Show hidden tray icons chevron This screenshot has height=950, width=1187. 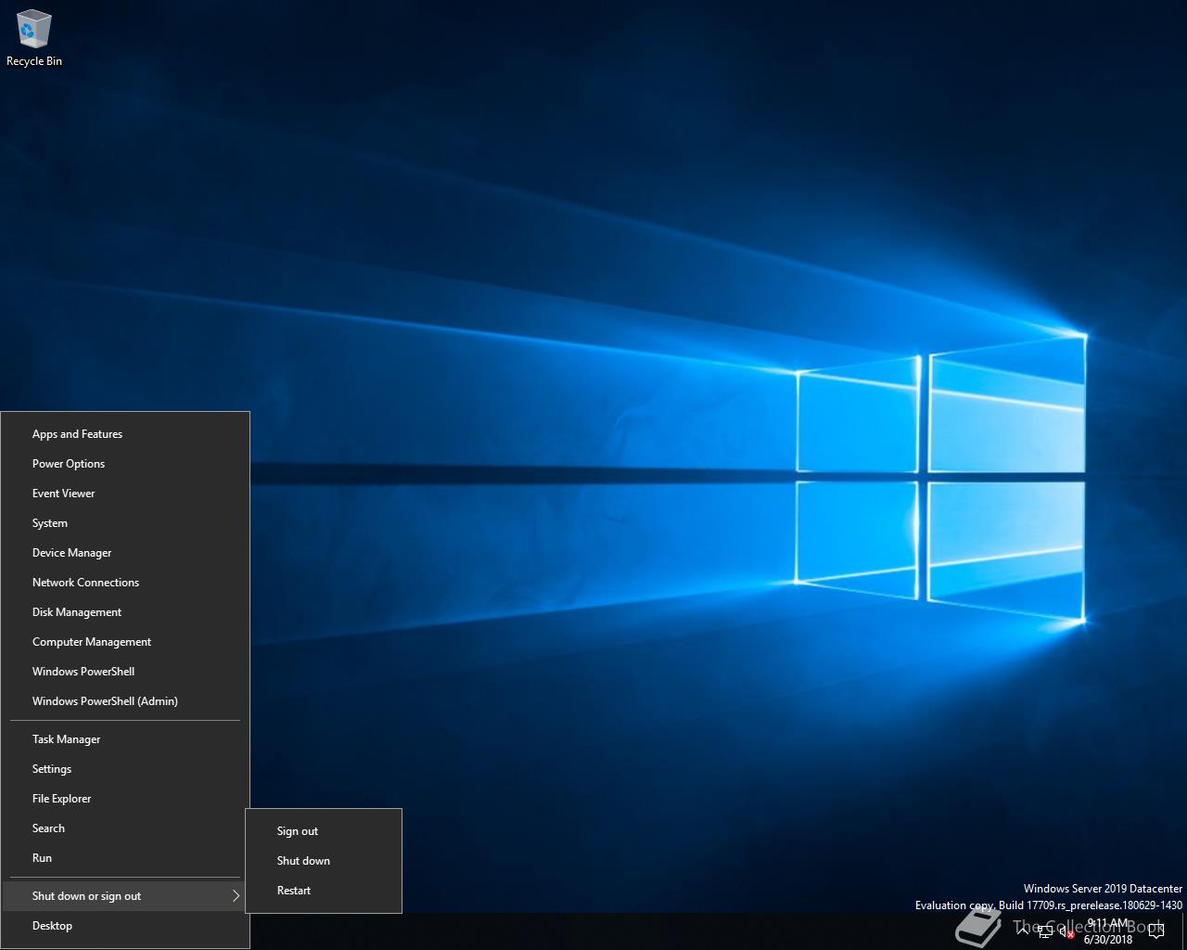coord(1023,931)
